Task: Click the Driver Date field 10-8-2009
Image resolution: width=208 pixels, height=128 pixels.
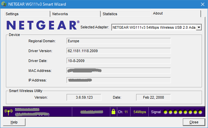Action: tap(119, 61)
